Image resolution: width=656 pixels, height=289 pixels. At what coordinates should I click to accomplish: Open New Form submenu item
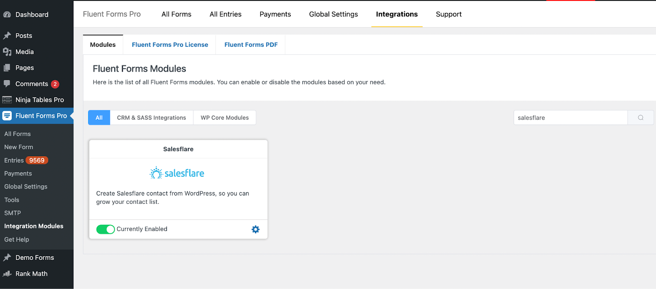pyautogui.click(x=19, y=147)
